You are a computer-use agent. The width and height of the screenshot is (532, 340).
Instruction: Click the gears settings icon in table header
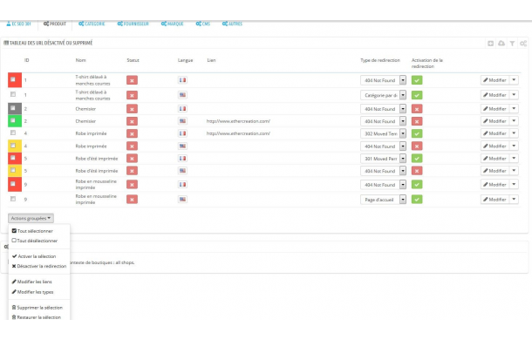[523, 44]
